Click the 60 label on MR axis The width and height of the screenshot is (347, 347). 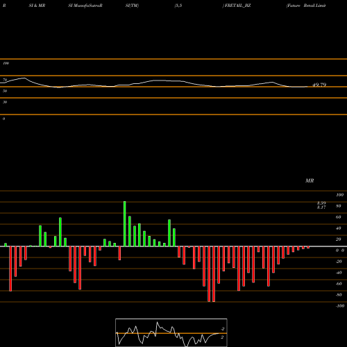tap(339, 217)
